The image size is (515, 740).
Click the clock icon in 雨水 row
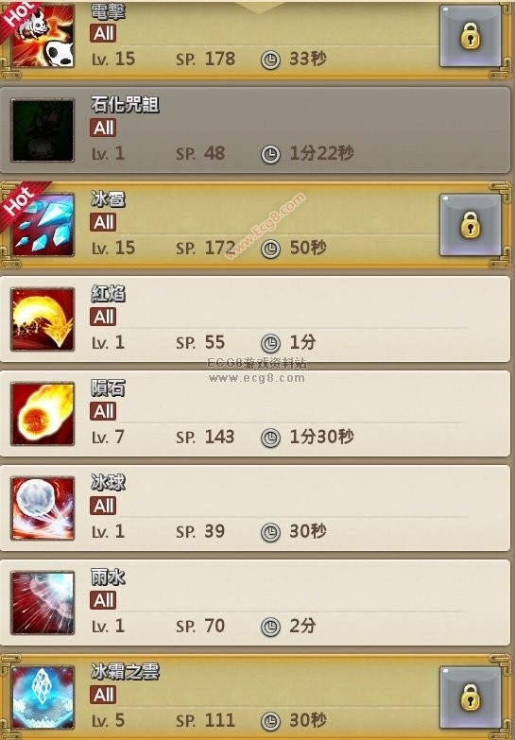point(270,627)
